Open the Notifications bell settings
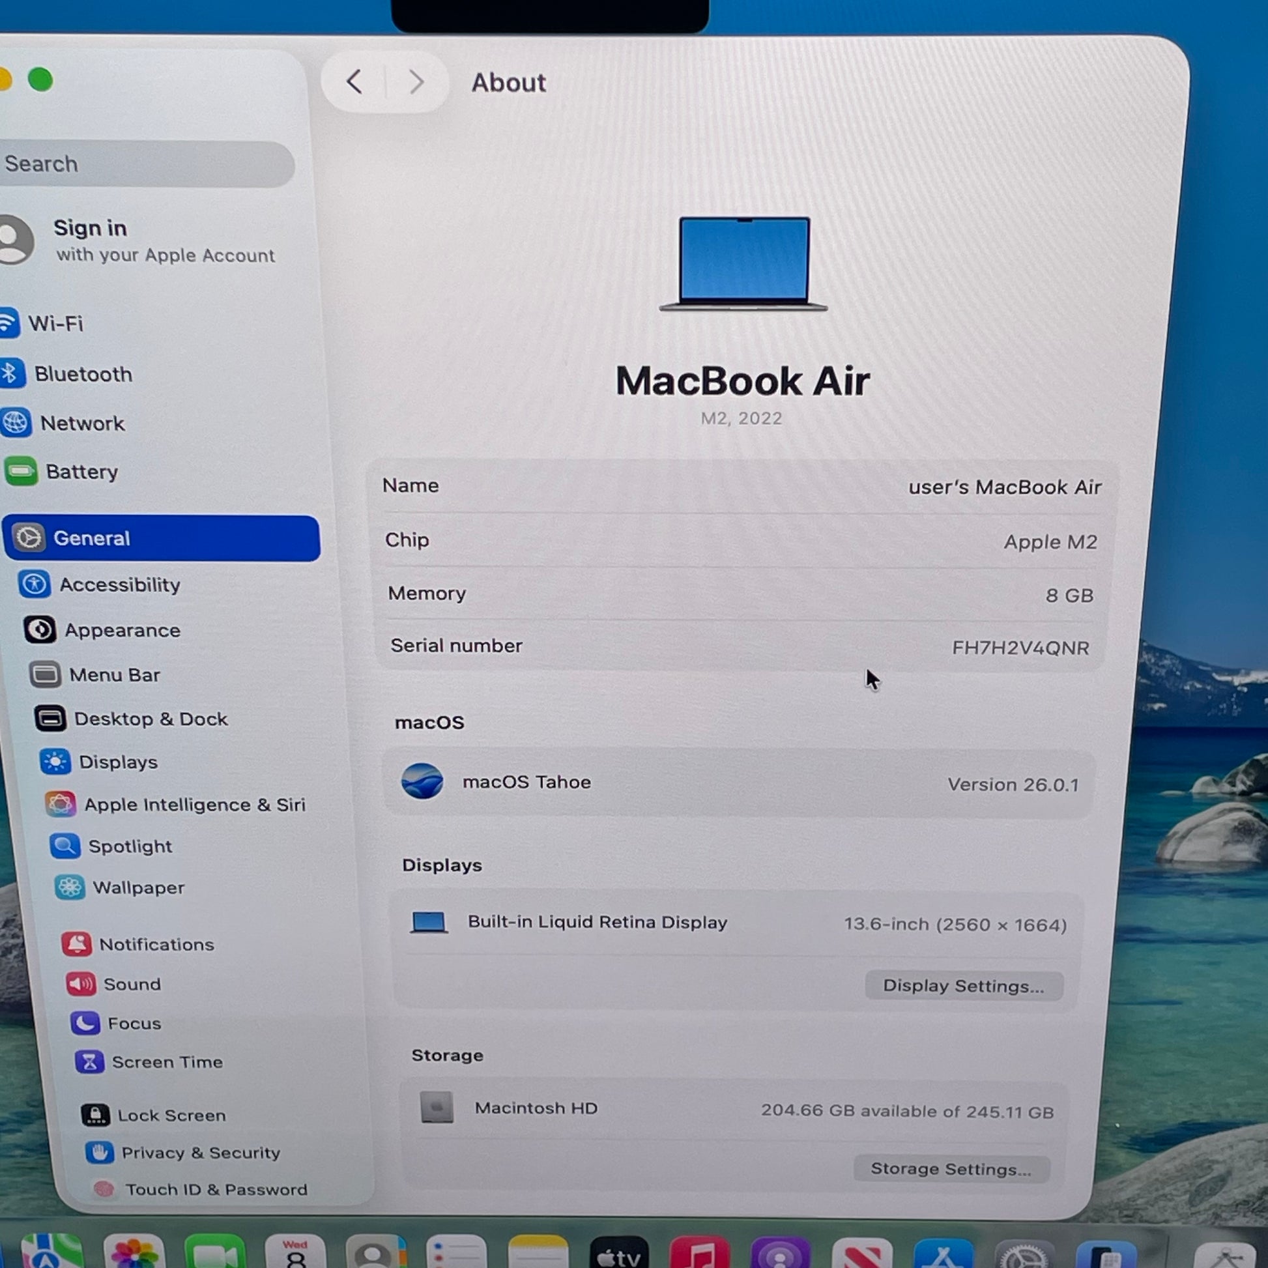 coord(77,944)
